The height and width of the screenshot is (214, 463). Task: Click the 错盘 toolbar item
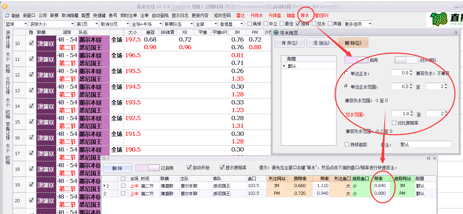(291, 15)
